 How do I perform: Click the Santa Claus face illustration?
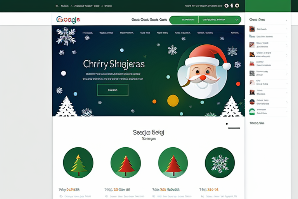[x=203, y=72]
